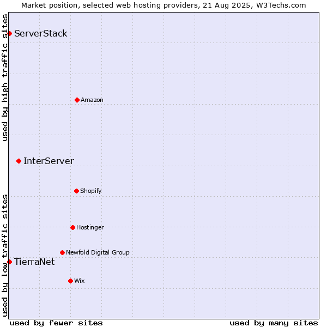Screen dimensions: 327x327
Task: Select the Amazon label text
Action: point(92,100)
